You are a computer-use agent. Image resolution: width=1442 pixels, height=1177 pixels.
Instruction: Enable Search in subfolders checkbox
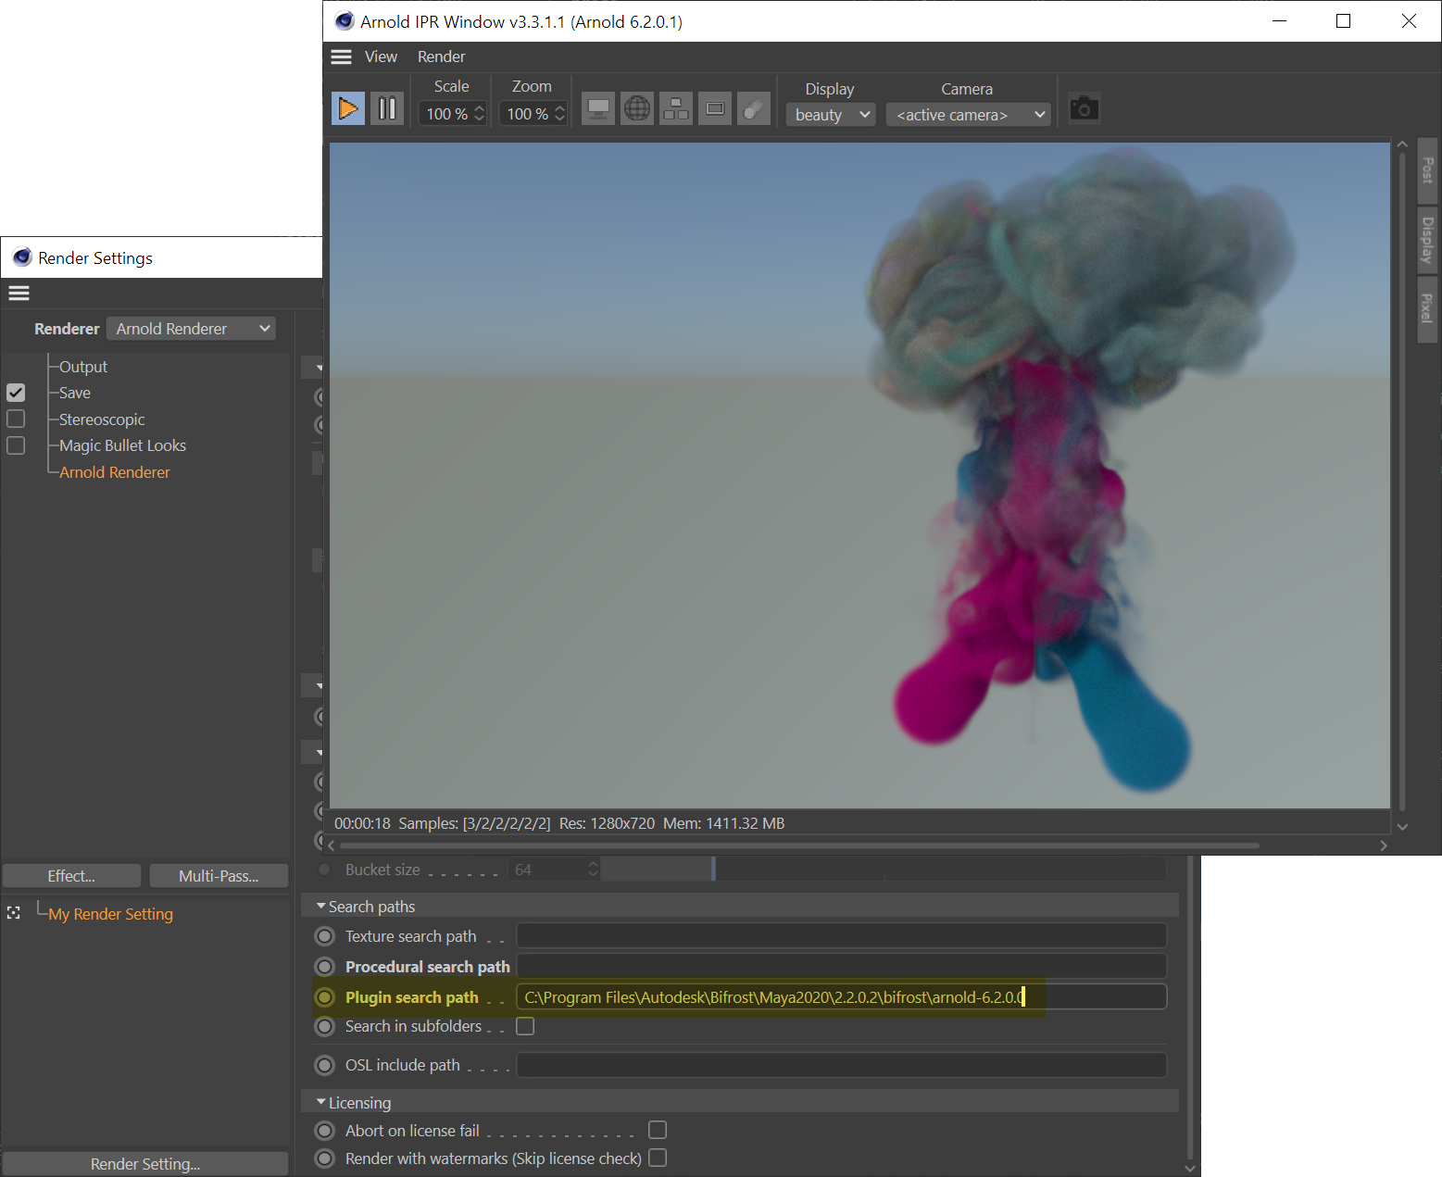pyautogui.click(x=525, y=1026)
